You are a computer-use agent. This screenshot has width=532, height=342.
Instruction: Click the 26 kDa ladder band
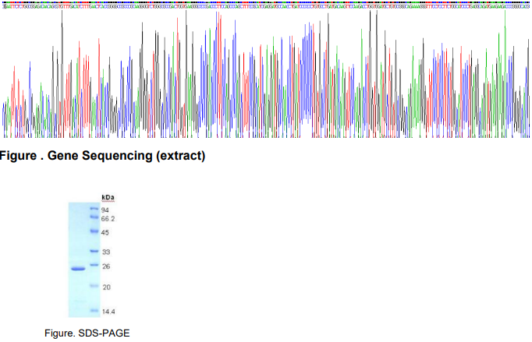pyautogui.click(x=93, y=266)
